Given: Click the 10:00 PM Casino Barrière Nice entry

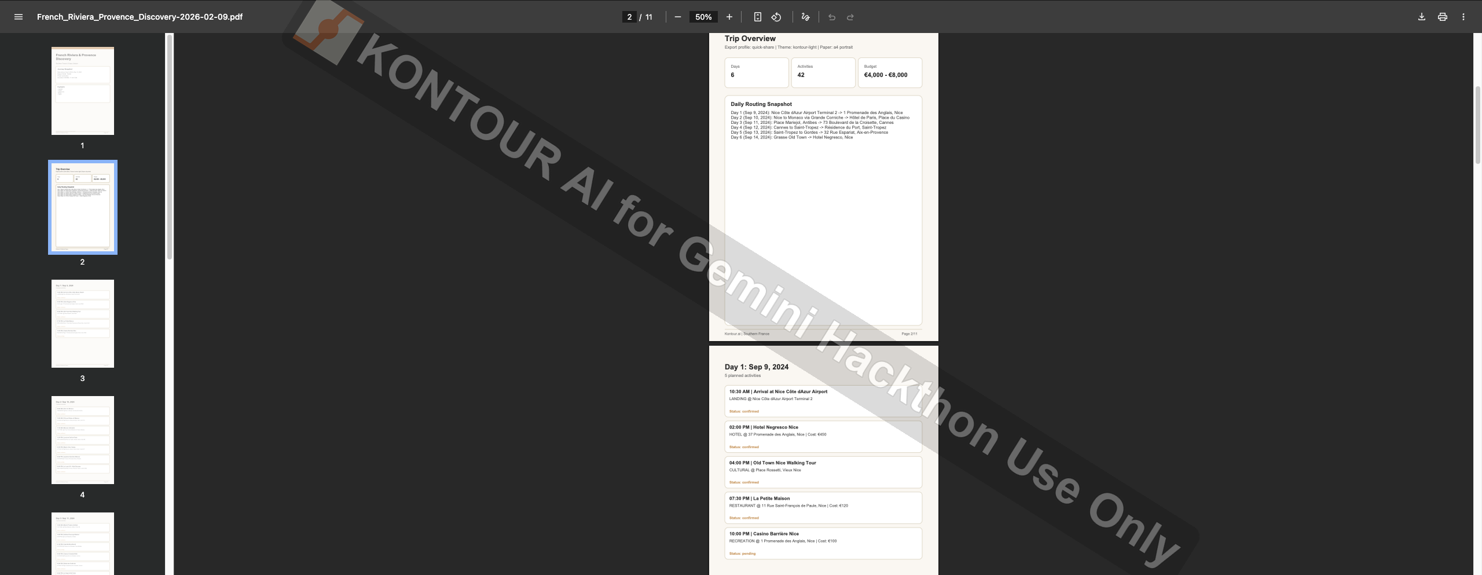Looking at the screenshot, I should pos(823,543).
